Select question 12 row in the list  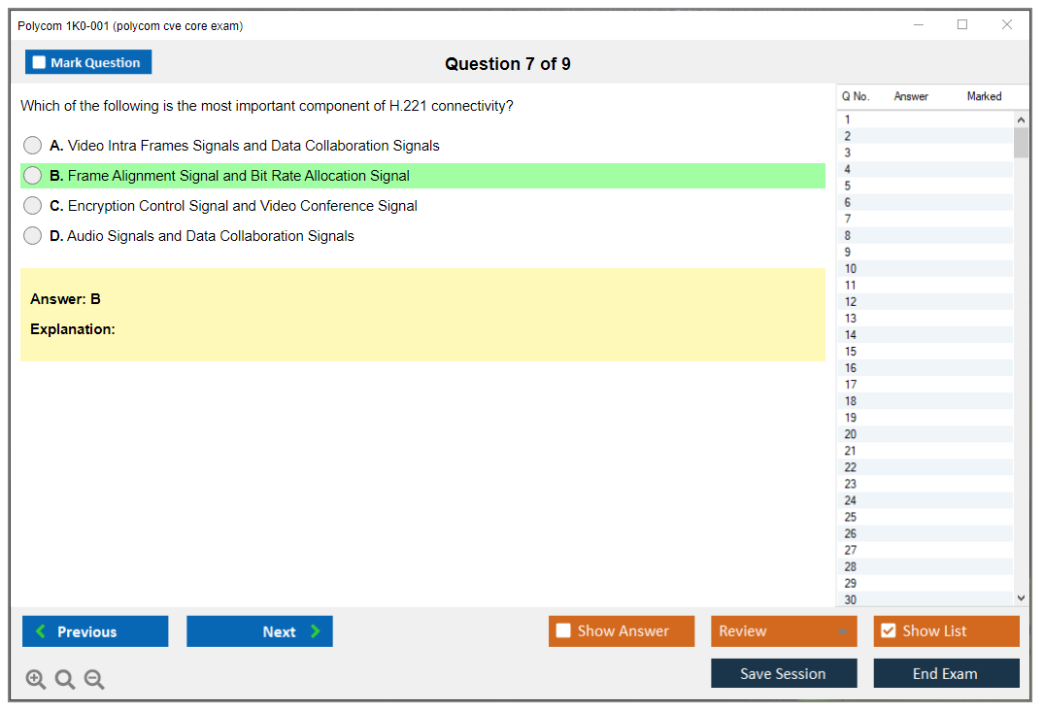click(x=923, y=302)
